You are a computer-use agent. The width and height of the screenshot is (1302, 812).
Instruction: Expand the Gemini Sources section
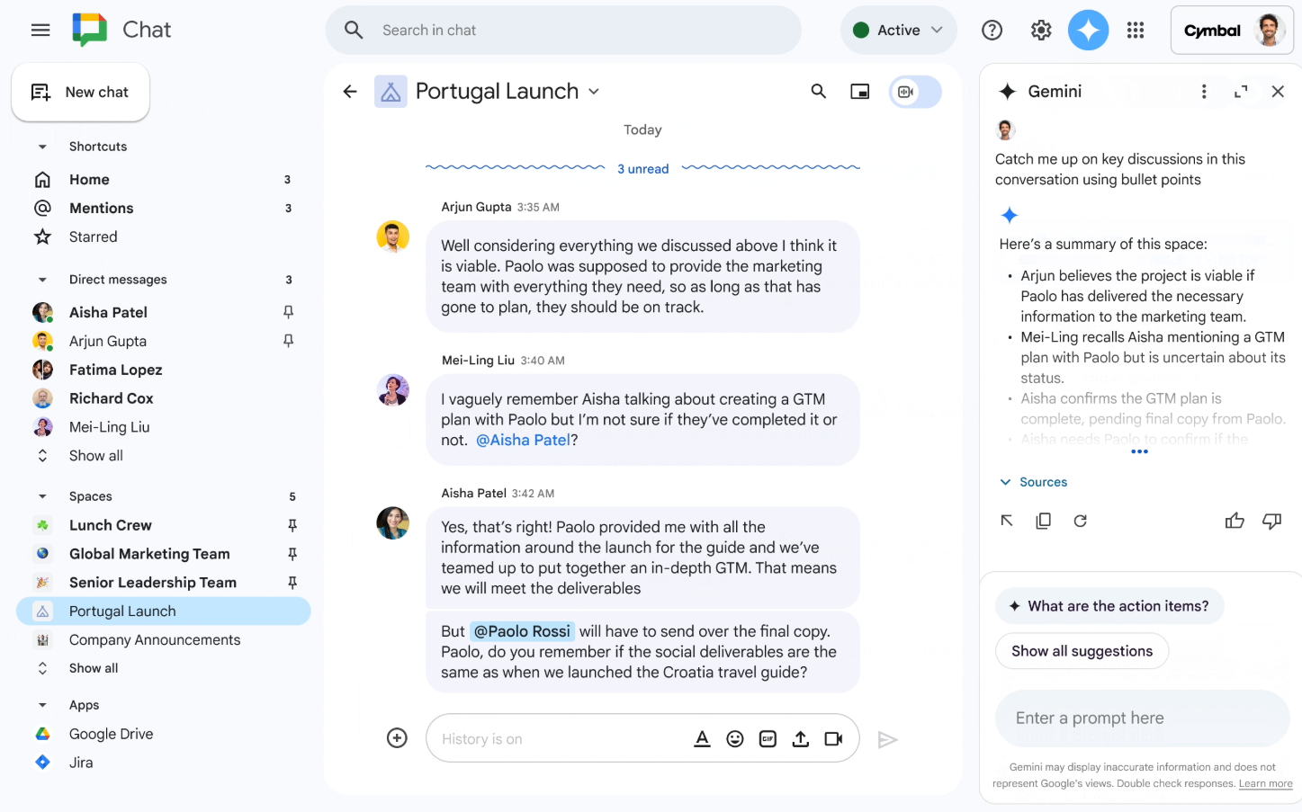(x=1033, y=482)
